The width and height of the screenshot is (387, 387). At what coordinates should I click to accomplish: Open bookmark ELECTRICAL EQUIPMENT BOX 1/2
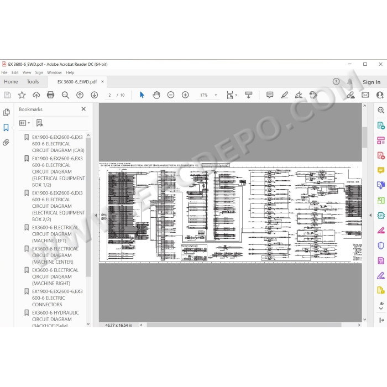coord(58,171)
